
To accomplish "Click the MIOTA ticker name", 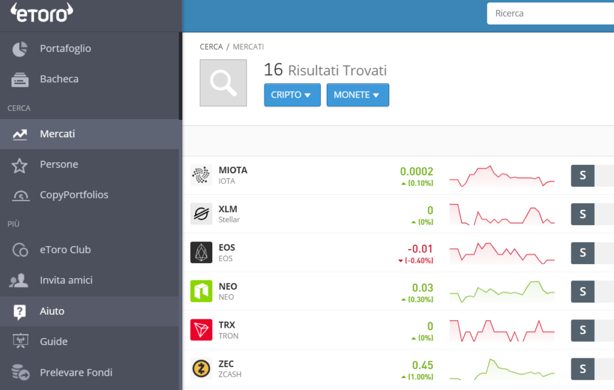I will coord(233,170).
